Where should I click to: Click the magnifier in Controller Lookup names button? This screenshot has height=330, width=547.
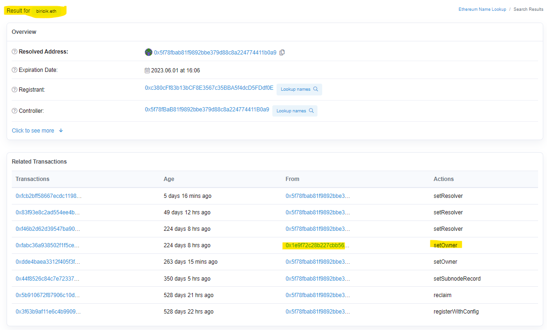[x=312, y=110]
